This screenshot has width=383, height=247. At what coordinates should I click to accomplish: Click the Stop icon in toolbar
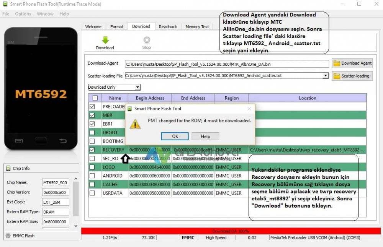(147, 40)
